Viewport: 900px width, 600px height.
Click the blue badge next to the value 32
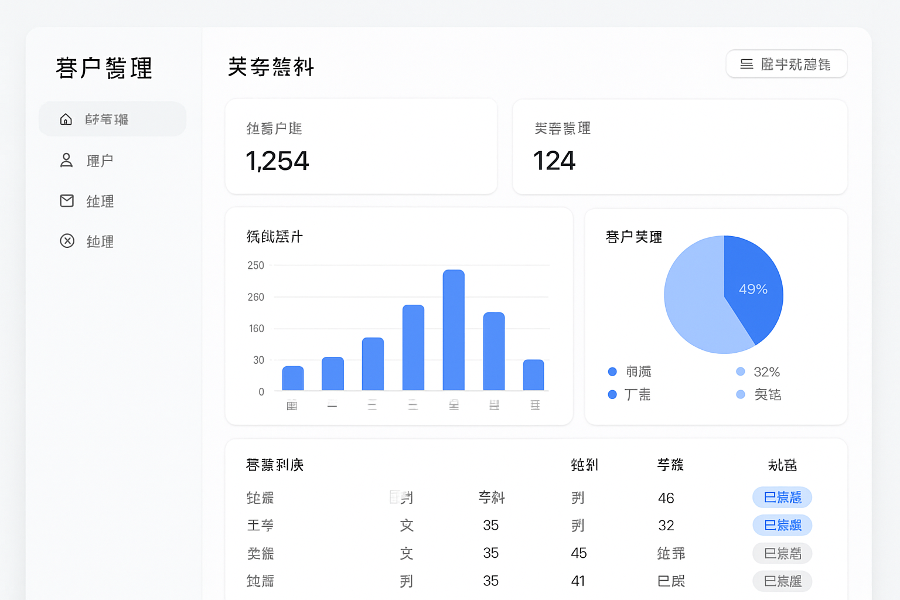tap(782, 525)
